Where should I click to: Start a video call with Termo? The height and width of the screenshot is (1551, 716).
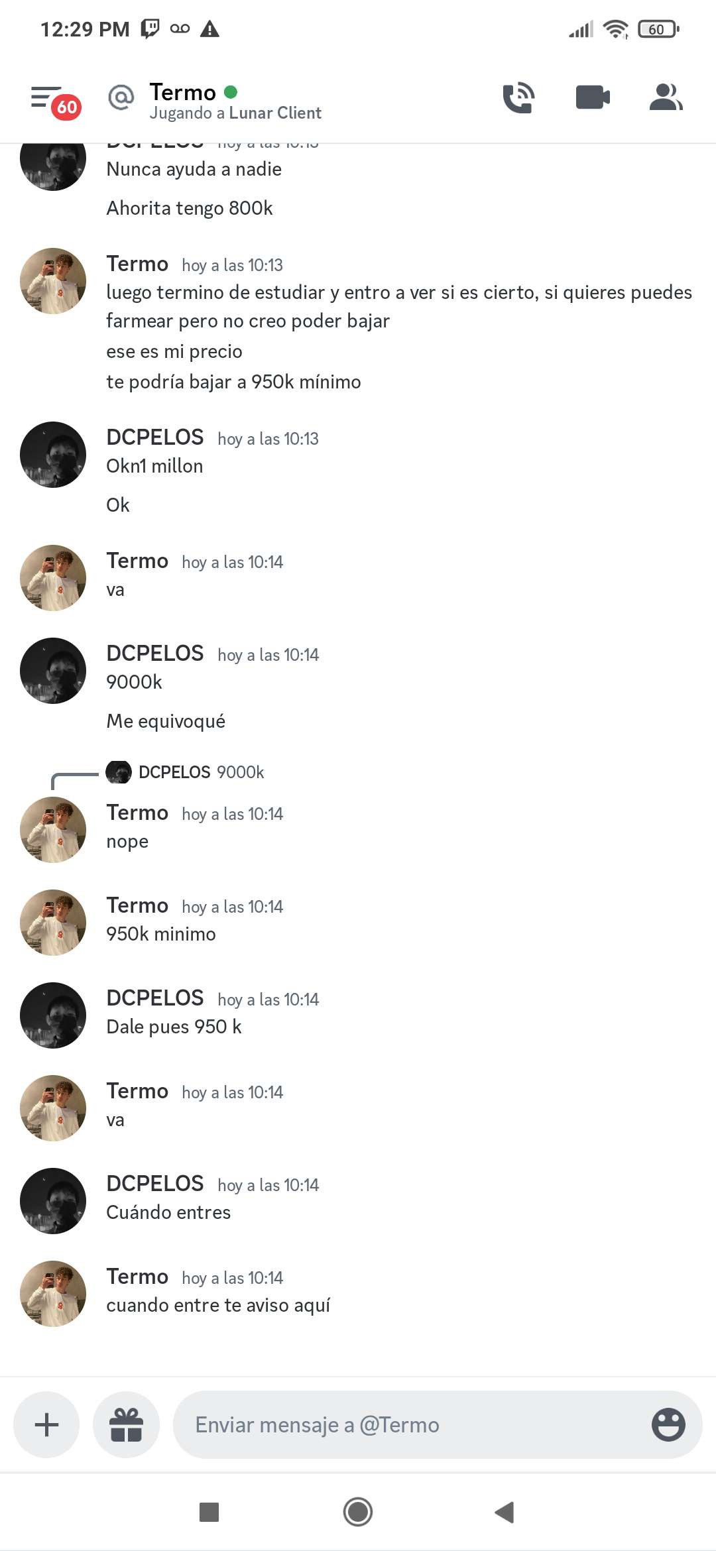[593, 97]
